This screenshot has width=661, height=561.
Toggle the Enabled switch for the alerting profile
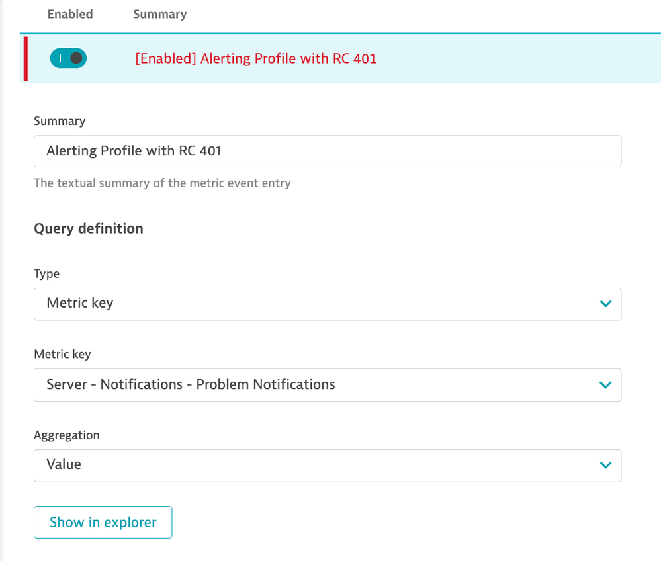(x=68, y=58)
